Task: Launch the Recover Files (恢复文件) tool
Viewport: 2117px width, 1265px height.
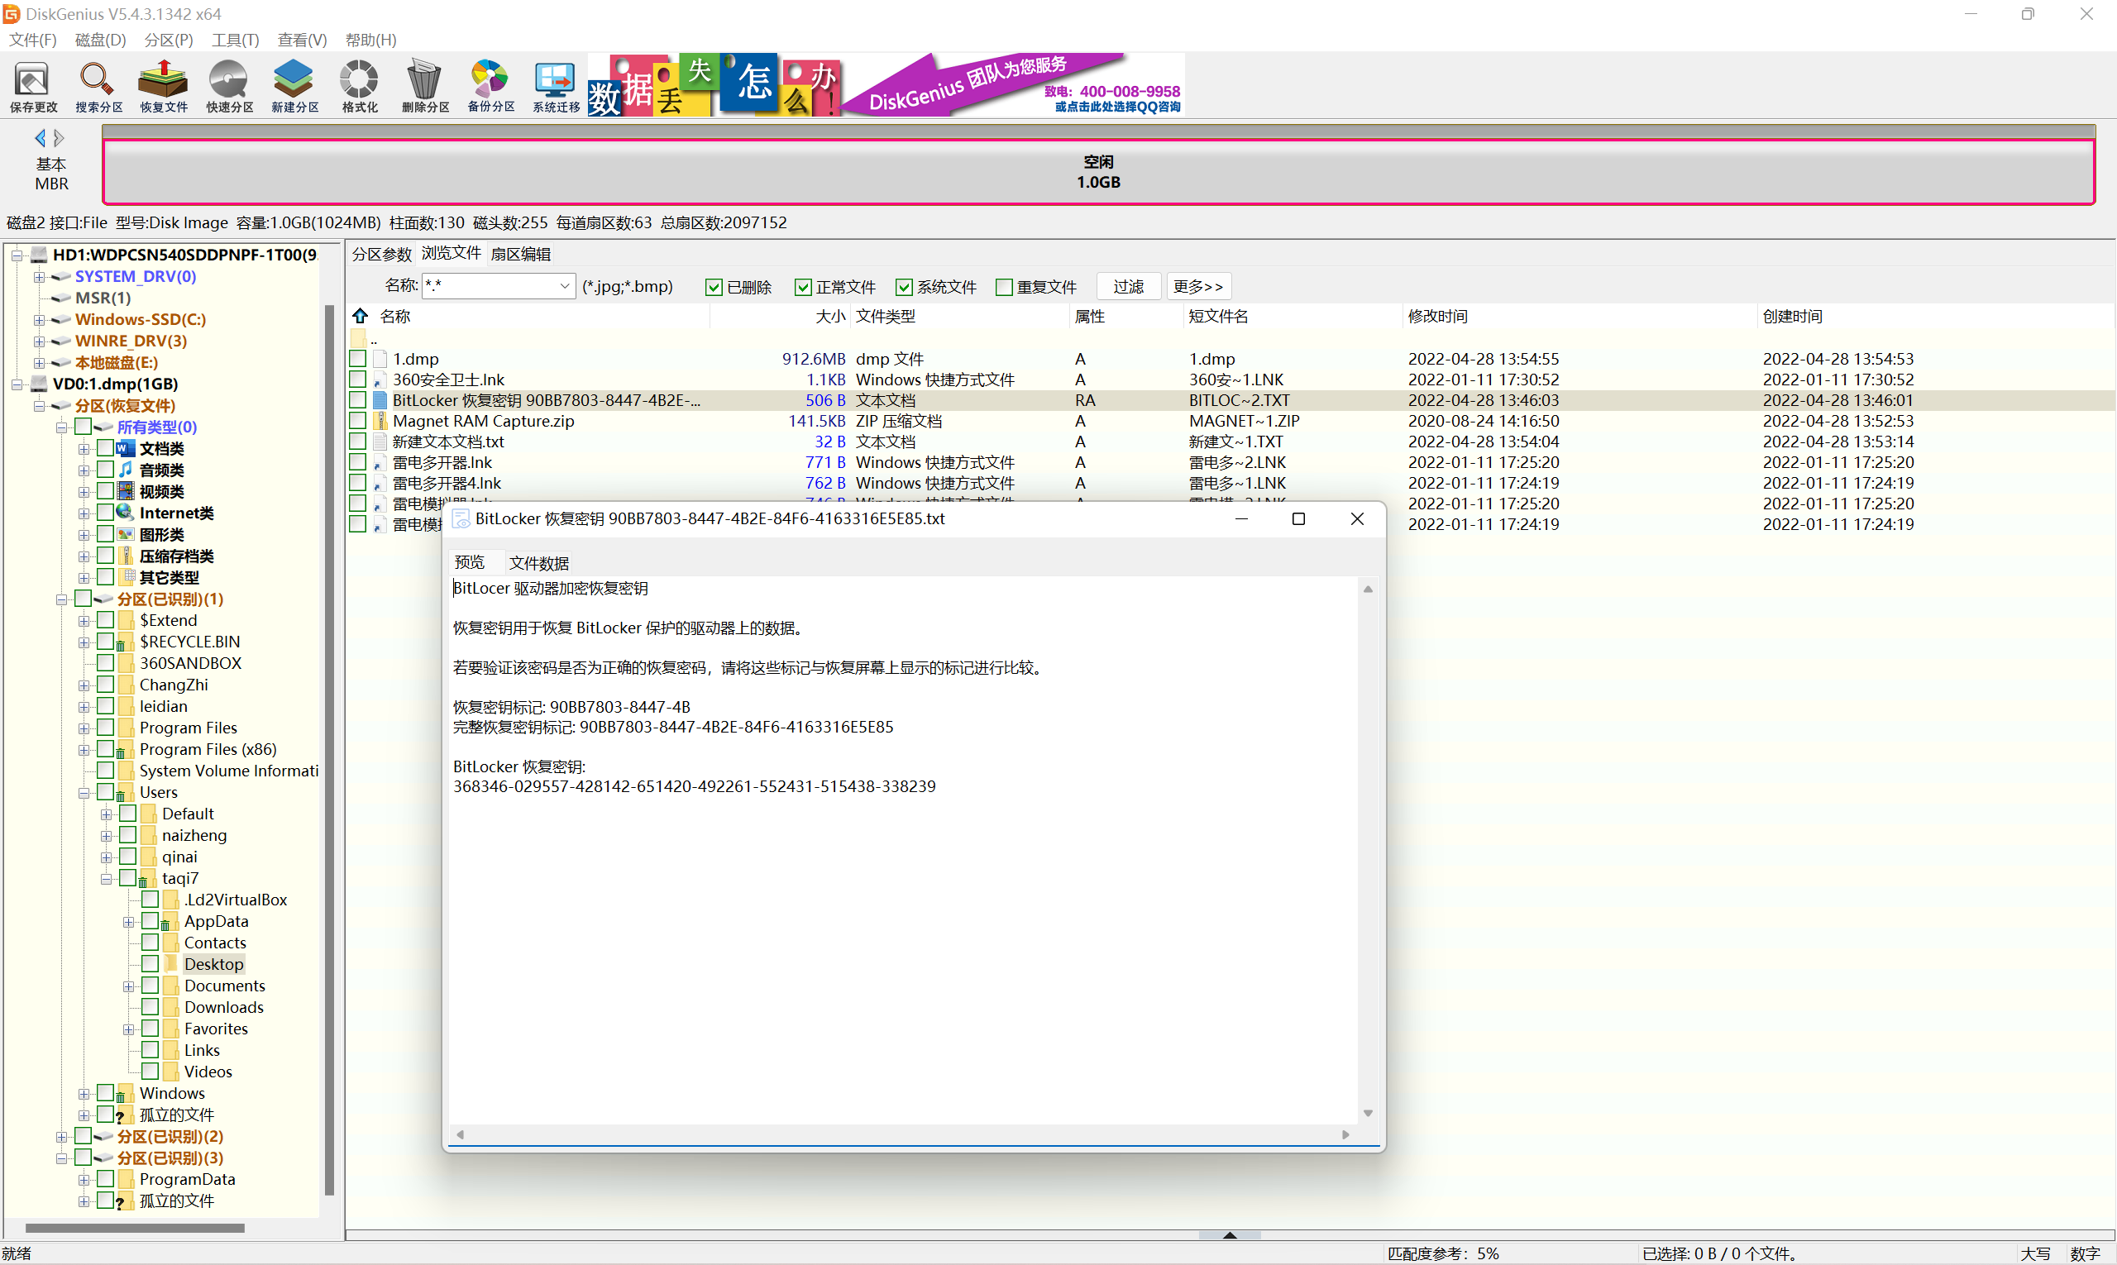Action: pos(164,87)
